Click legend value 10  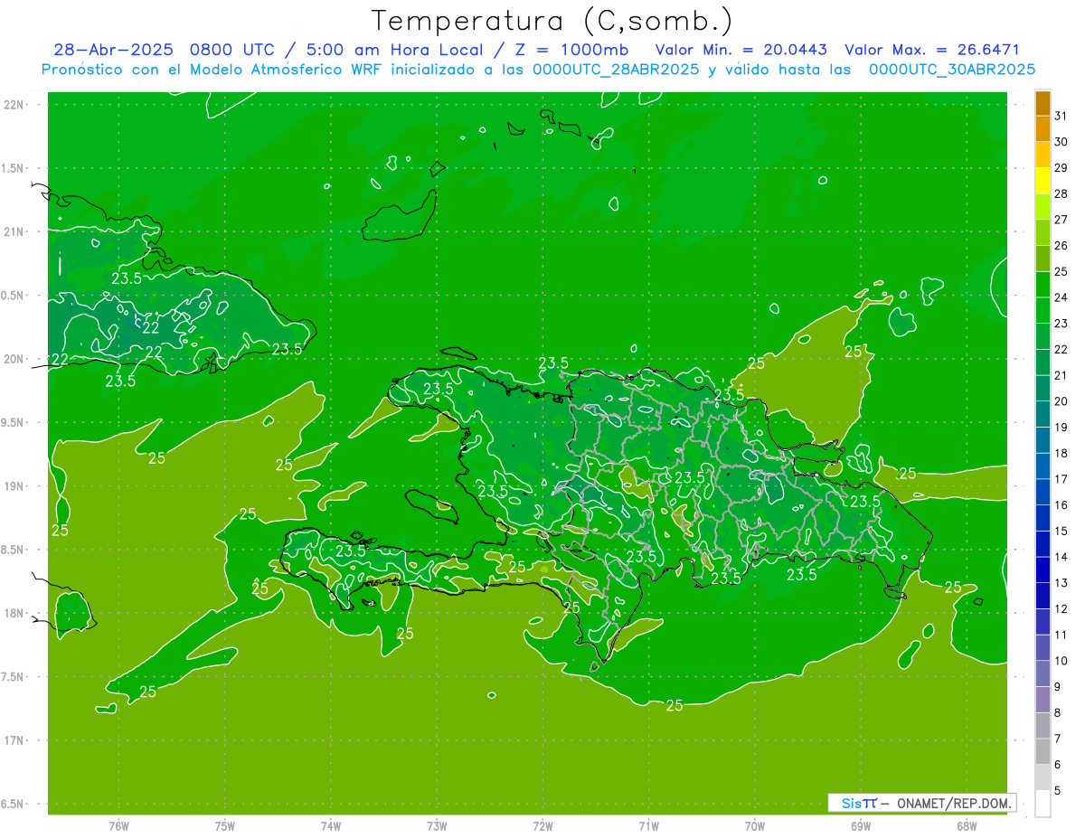(1061, 661)
